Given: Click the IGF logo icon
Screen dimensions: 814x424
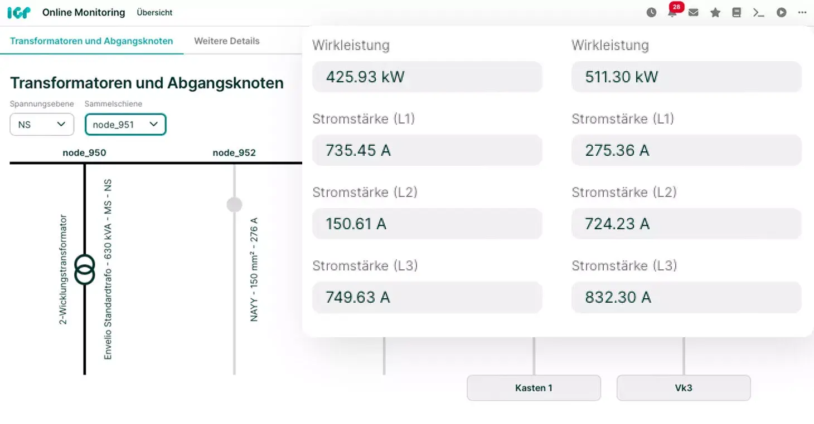Looking at the screenshot, I should point(19,12).
